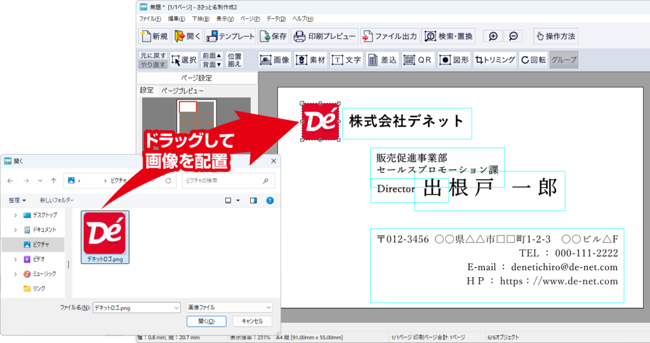
Task: Open the 編集(E) menu
Action: pos(176,18)
